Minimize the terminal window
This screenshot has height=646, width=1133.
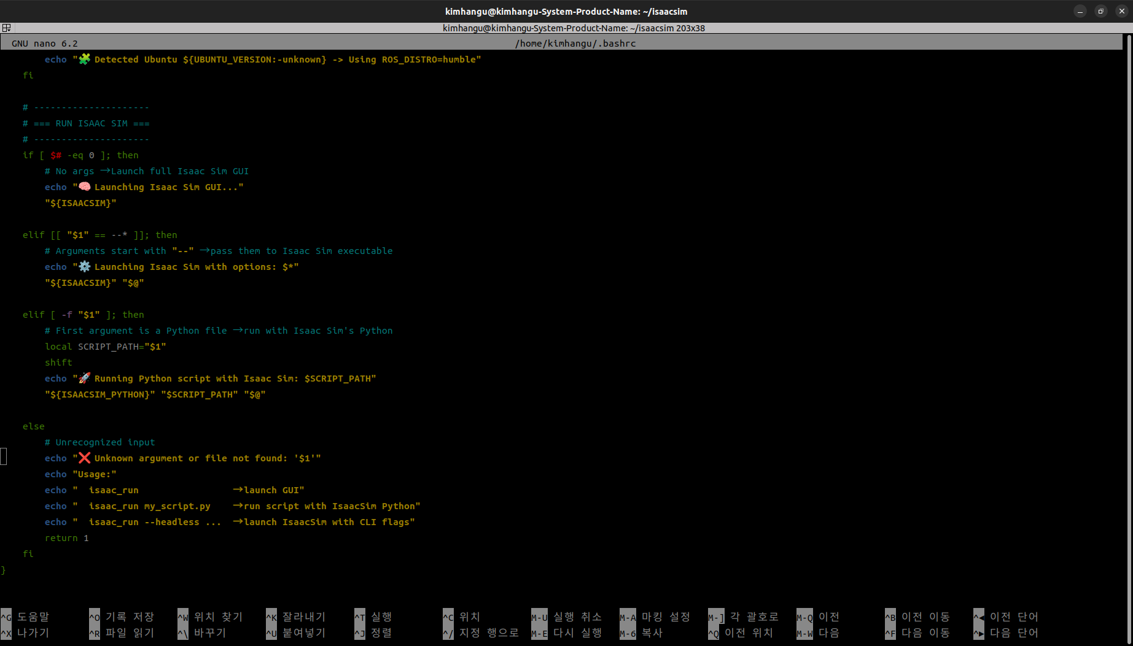tap(1080, 11)
